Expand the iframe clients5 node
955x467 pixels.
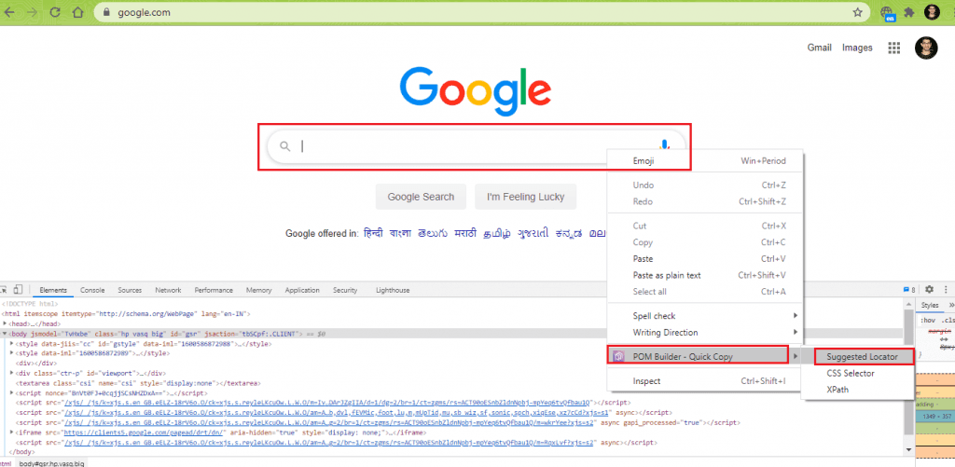tap(12, 433)
